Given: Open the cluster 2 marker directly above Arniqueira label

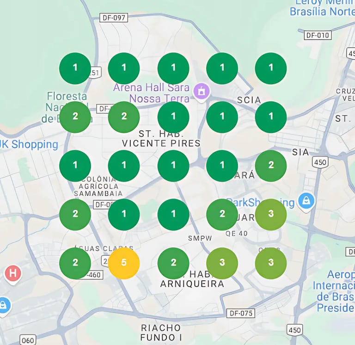Looking at the screenshot, I should tap(173, 263).
